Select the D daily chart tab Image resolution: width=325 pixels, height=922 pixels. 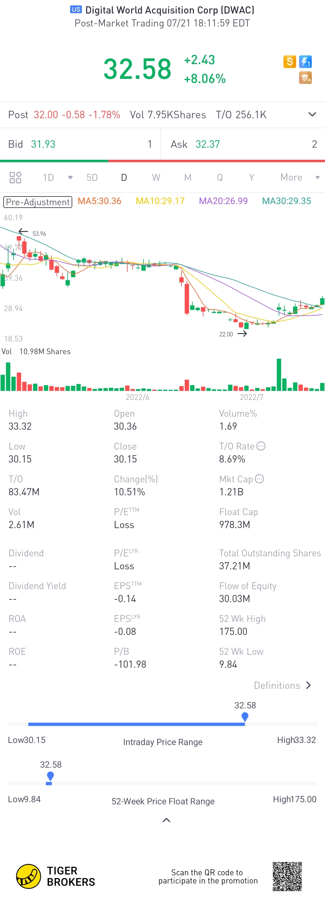[124, 178]
